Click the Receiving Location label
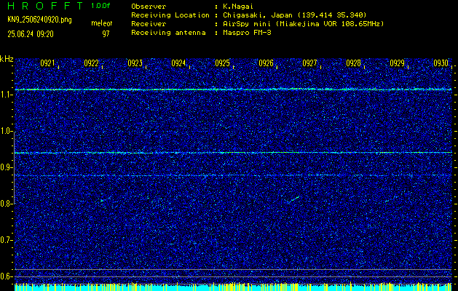The image size is (458, 291). click(x=170, y=15)
